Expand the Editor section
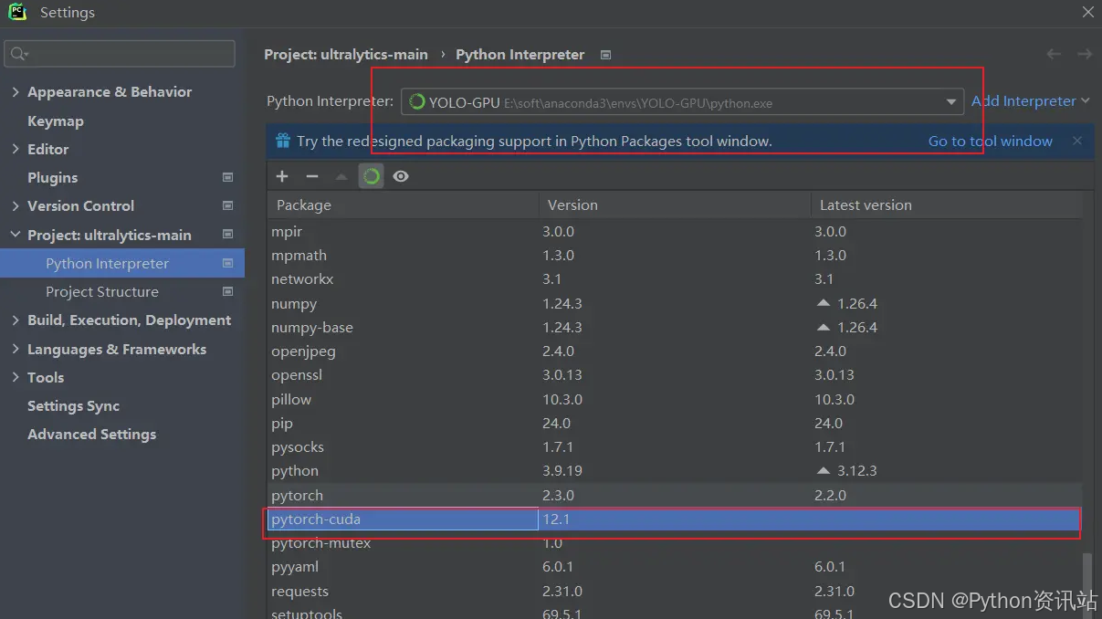Viewport: 1102px width, 619px height. click(x=15, y=149)
